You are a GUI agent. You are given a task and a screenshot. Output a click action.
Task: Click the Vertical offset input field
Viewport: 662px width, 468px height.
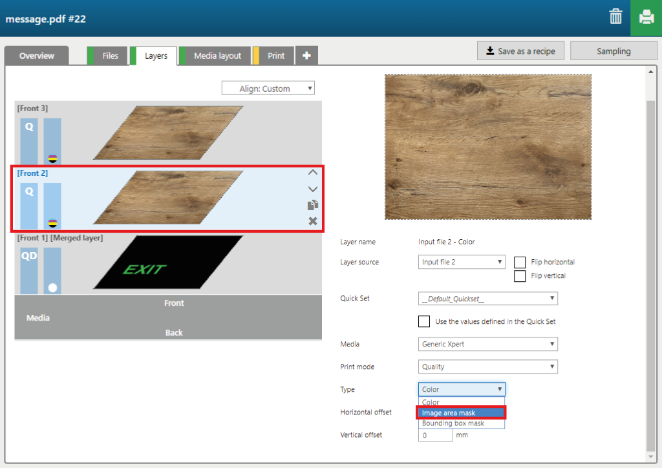click(x=435, y=435)
